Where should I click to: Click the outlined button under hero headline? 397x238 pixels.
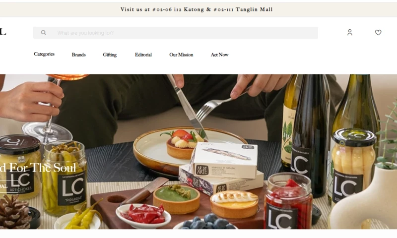tap(8, 186)
